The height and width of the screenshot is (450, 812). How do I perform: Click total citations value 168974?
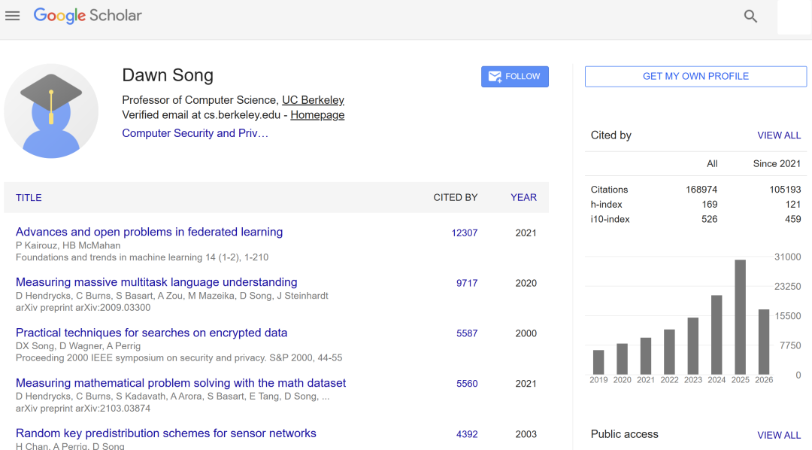701,190
